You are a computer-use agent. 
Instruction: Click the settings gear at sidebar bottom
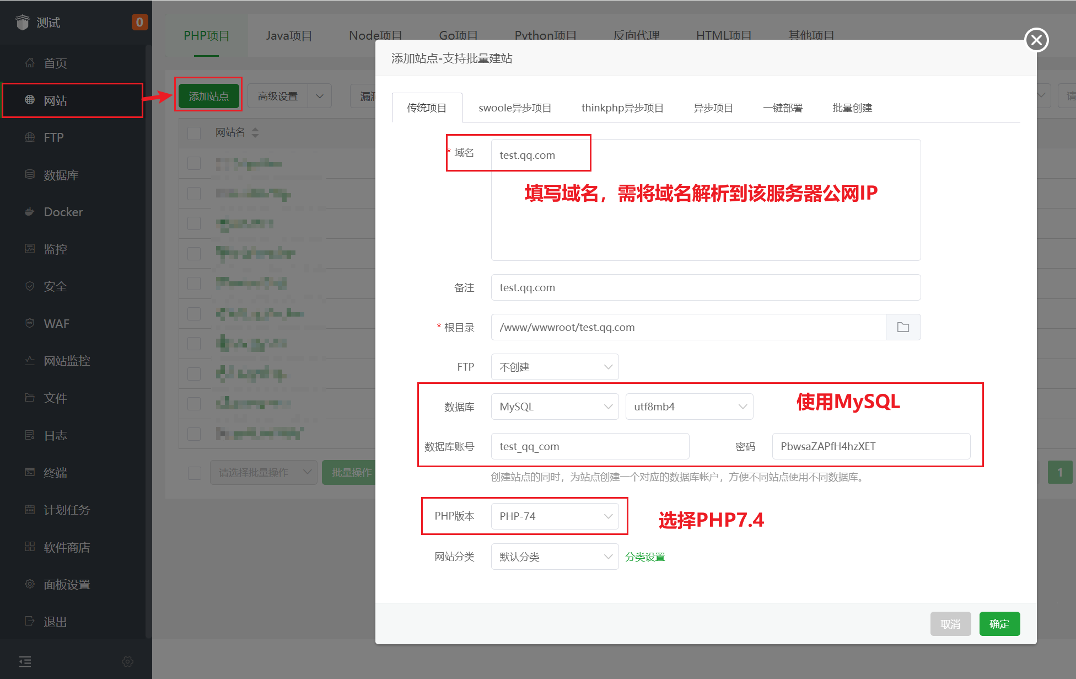(127, 661)
